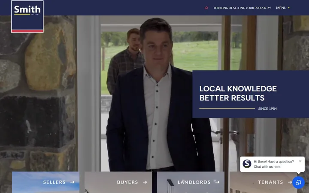
Task: Click the Smith Property logo
Action: pos(27,17)
